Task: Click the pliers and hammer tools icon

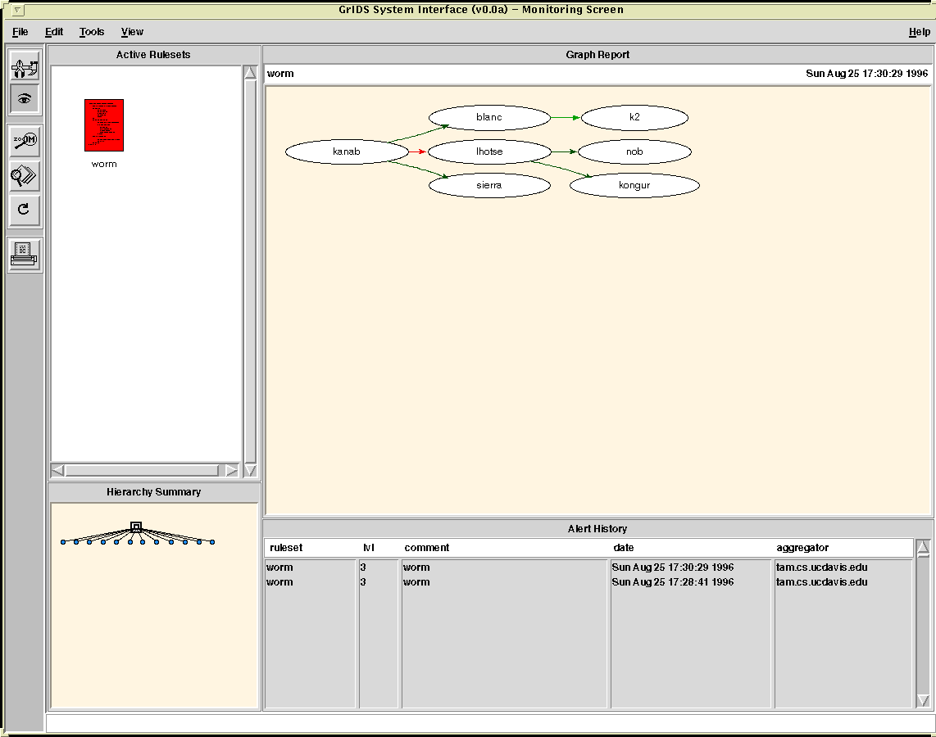Action: coord(25,66)
